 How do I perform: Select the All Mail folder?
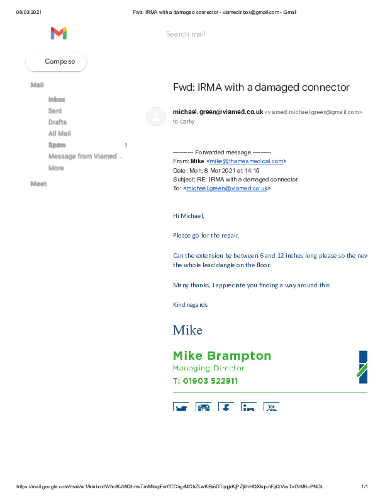(x=60, y=134)
